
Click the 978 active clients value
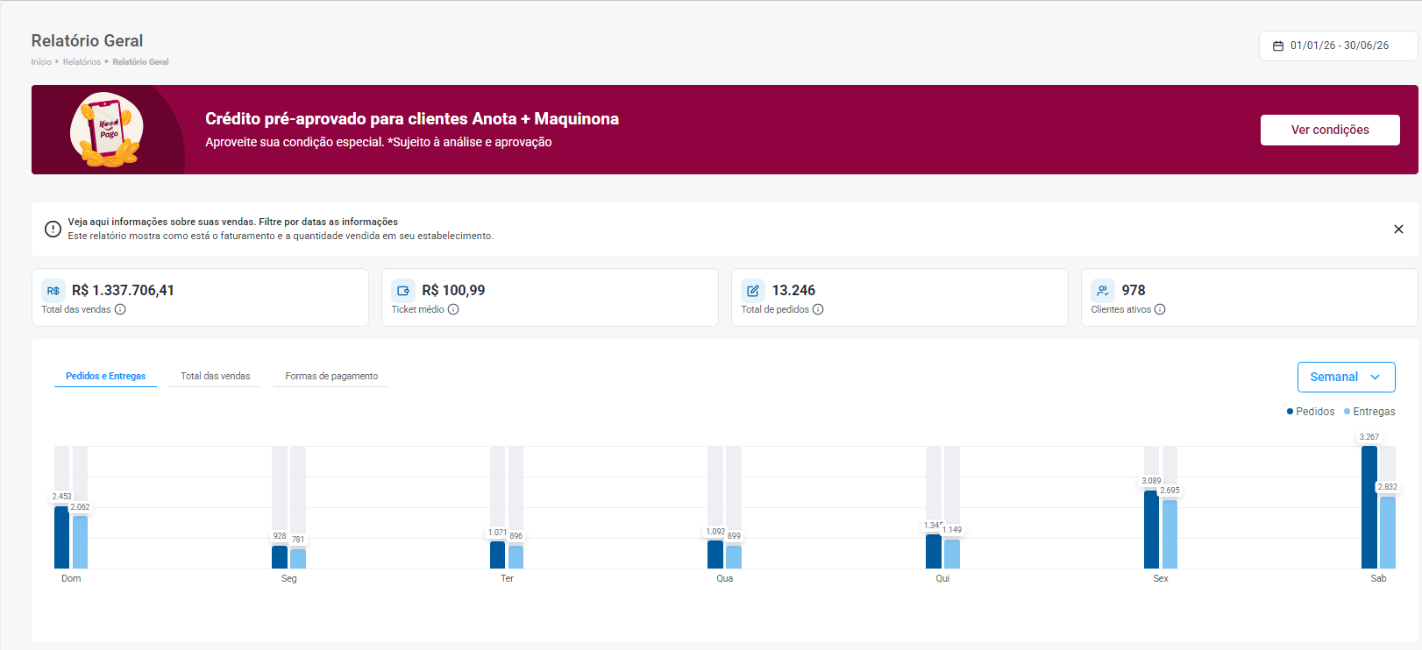tap(1134, 291)
